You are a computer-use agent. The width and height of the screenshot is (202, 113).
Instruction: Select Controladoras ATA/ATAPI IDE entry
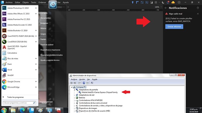point(91,100)
